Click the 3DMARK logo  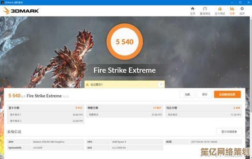click(x=21, y=11)
